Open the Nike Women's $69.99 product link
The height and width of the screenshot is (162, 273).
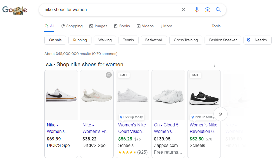pyautogui.click(x=58, y=128)
